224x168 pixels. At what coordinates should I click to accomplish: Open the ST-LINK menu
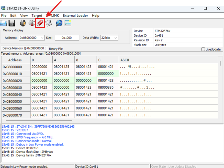[x=53, y=15]
